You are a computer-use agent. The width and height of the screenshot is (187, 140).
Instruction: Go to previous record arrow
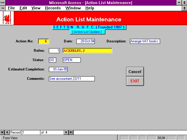pos(7,132)
